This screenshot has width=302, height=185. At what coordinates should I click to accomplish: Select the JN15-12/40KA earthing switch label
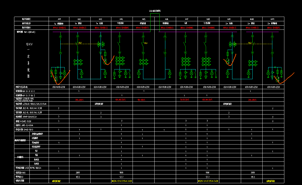coord(24,125)
